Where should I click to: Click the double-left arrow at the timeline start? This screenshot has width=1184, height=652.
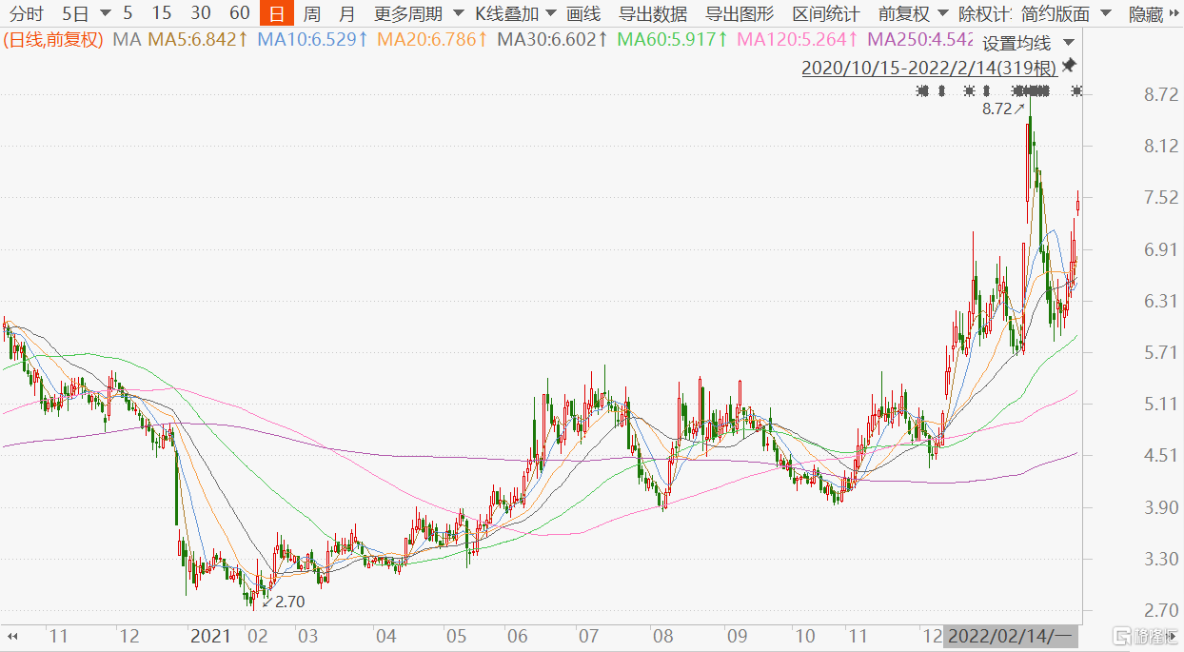13,635
